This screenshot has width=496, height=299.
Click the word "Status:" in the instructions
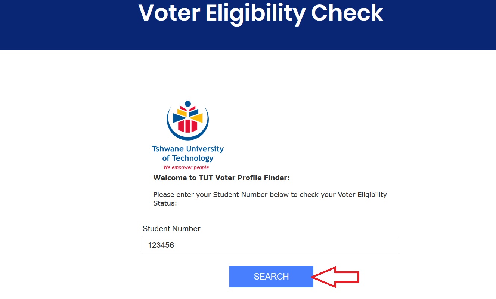(x=165, y=203)
